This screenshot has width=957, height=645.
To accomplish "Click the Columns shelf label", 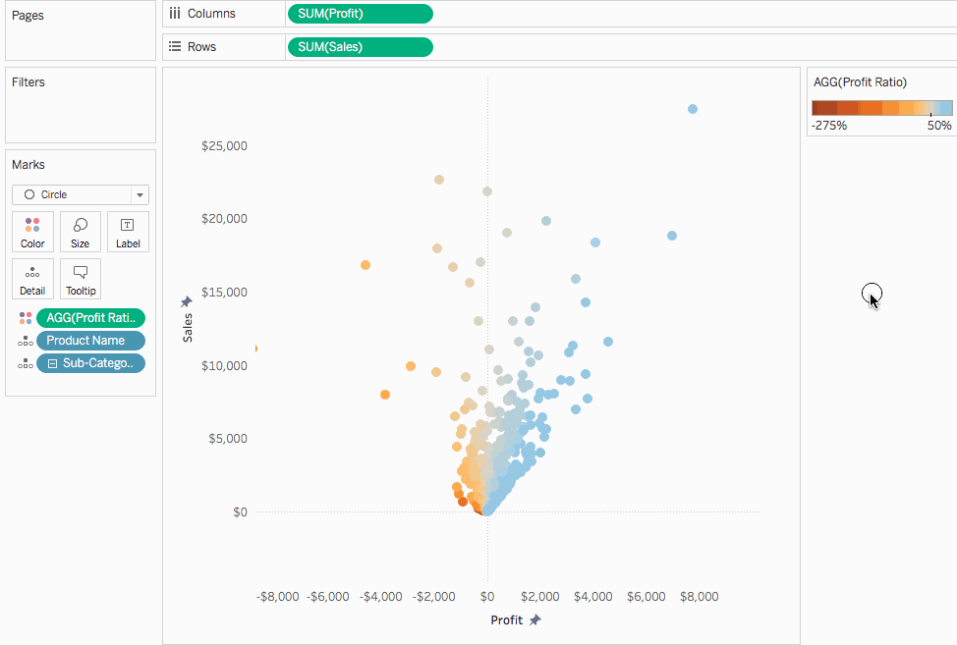I will [x=211, y=14].
